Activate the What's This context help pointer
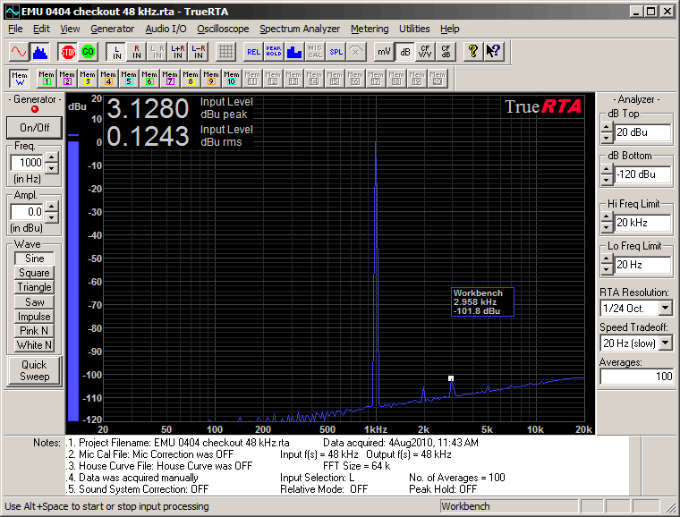Screen dimensions: 680x517 (494, 52)
